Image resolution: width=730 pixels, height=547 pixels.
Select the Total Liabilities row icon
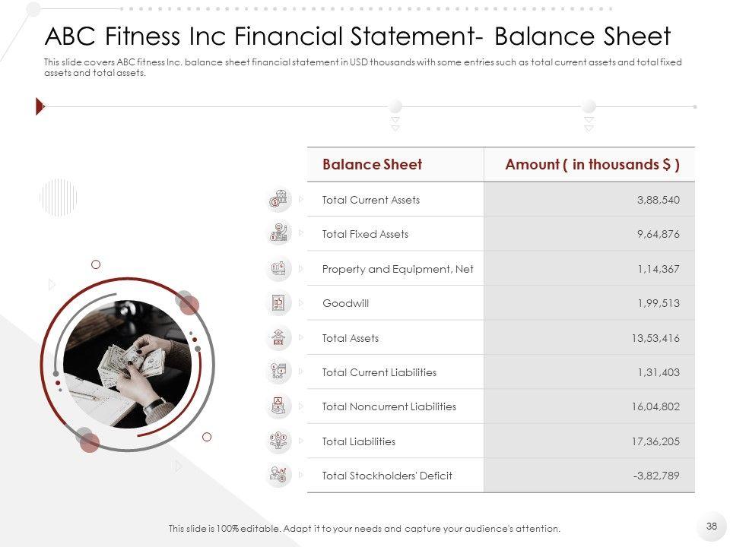pos(279,441)
